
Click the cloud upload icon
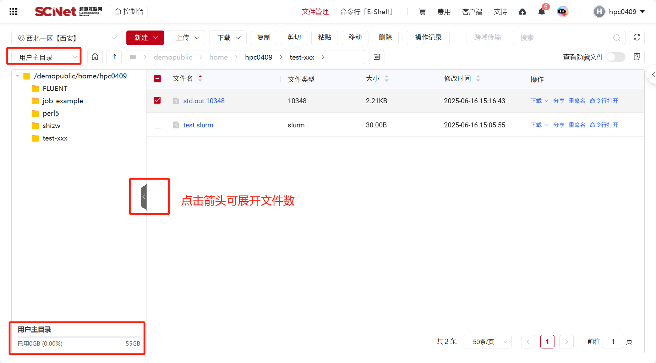pos(522,12)
